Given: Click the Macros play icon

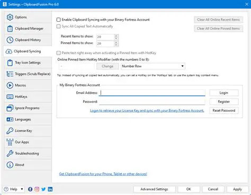Looking at the screenshot, I should tap(10, 85).
